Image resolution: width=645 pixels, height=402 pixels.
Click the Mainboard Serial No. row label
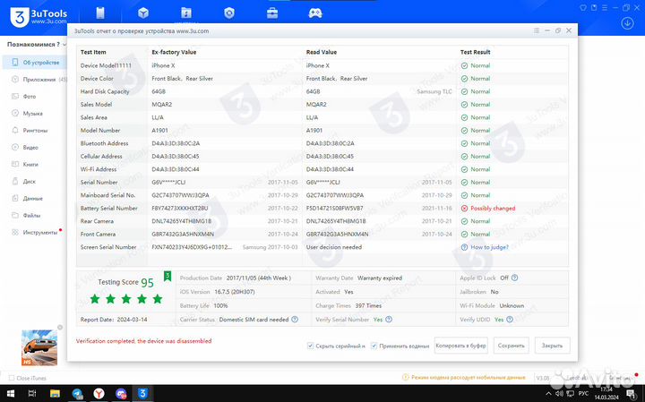[x=107, y=195]
